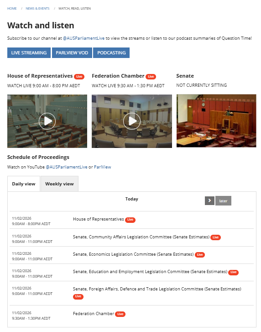Go to HOME breadcrumb link
Image resolution: width=261 pixels, height=332 pixels.
point(12,9)
